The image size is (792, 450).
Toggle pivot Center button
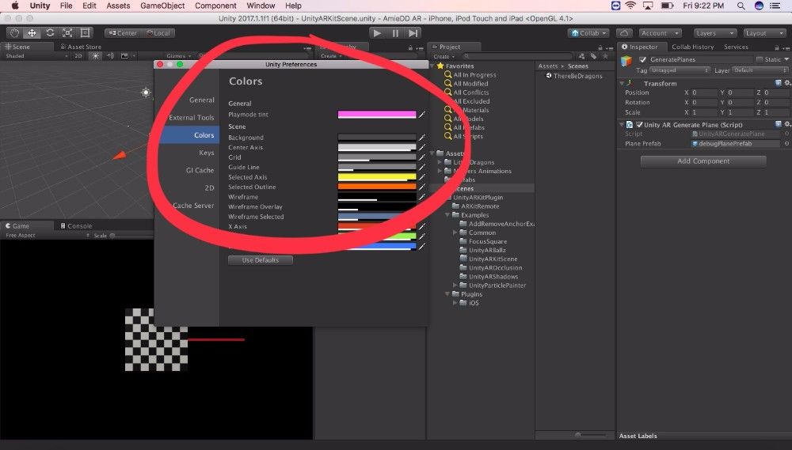[x=123, y=32]
